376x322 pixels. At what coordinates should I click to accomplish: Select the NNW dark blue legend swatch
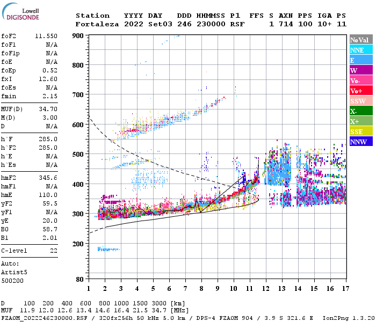click(x=361, y=141)
